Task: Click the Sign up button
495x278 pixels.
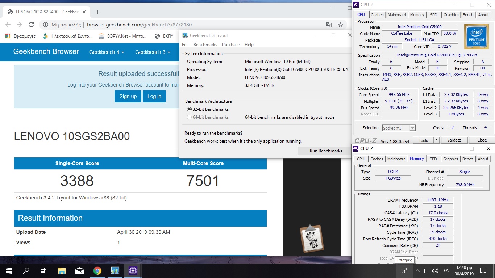Action: tap(128, 96)
